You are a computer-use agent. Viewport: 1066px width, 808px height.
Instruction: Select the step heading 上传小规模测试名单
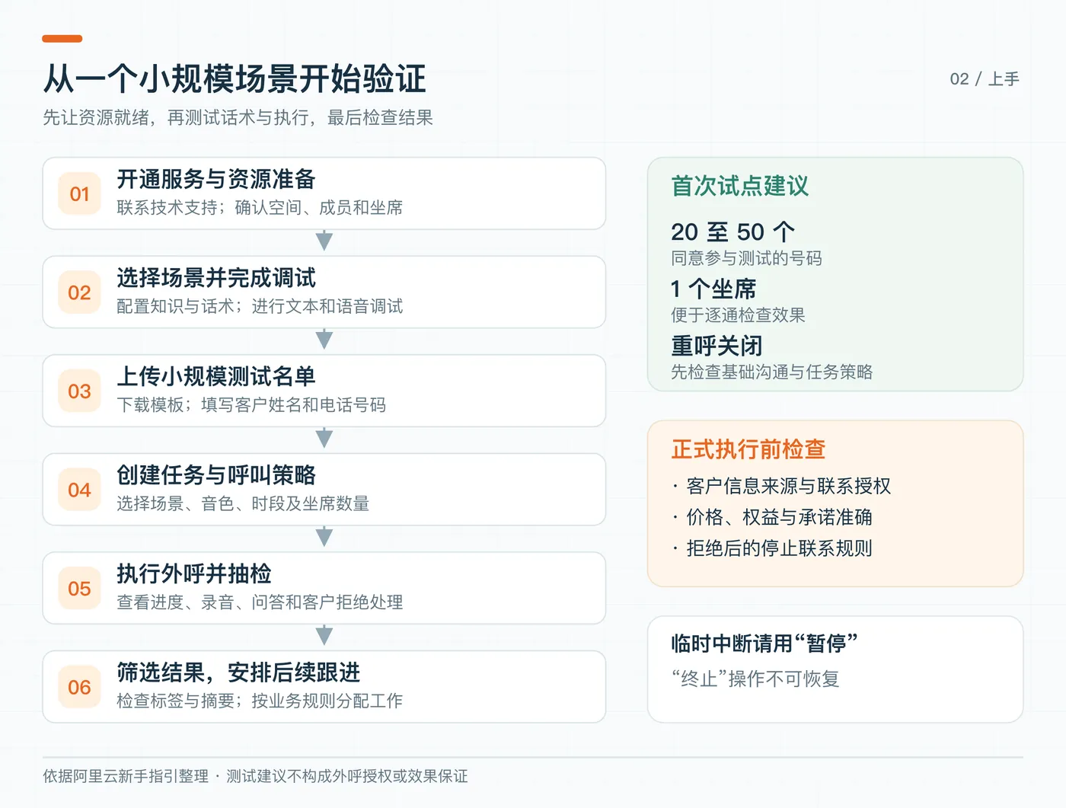pyautogui.click(x=216, y=376)
